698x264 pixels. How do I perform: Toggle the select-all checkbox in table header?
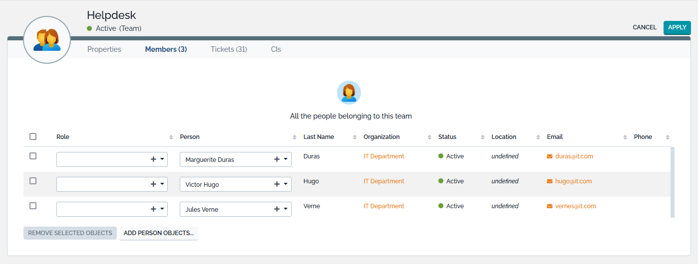(33, 136)
